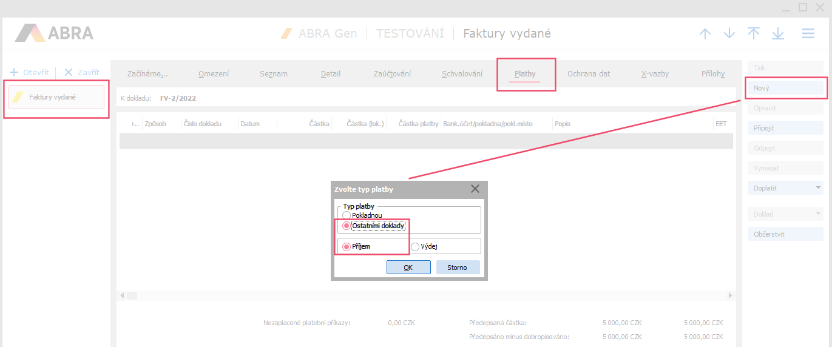
Task: Click the down arrow navigation icon
Action: [729, 34]
